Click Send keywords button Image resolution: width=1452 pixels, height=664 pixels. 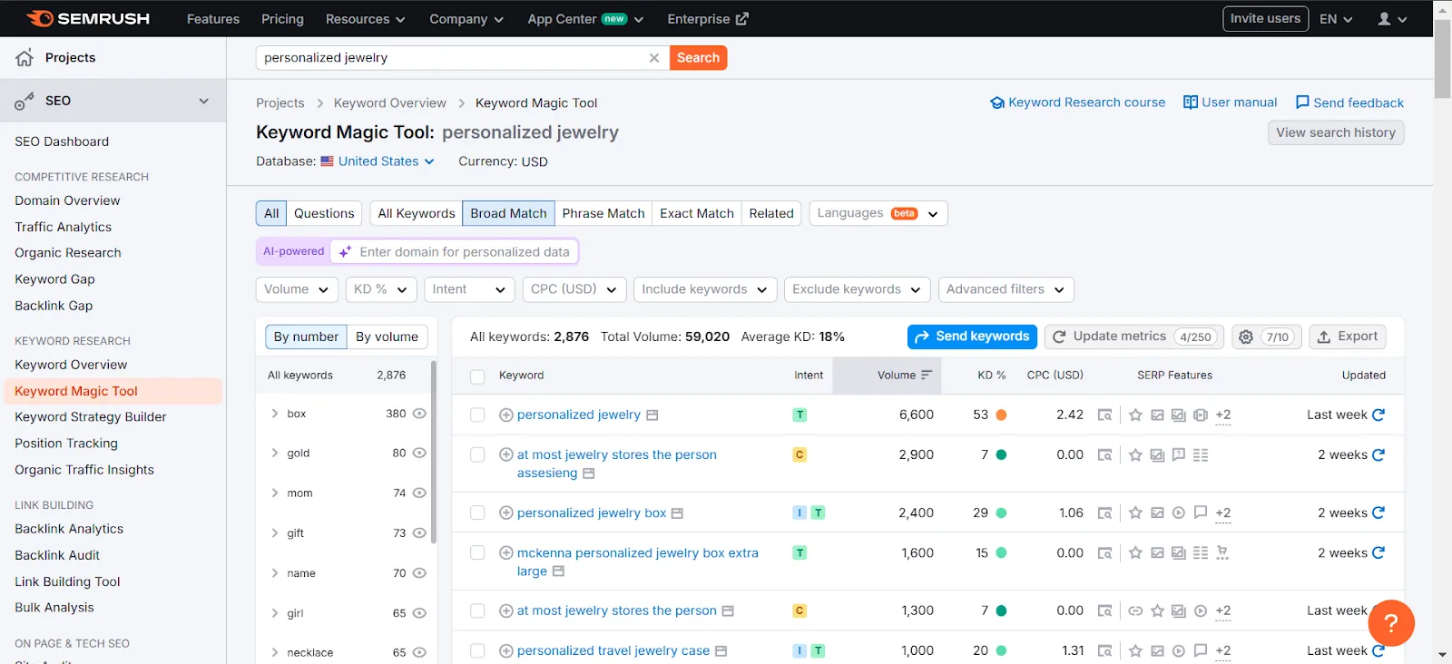[972, 337]
